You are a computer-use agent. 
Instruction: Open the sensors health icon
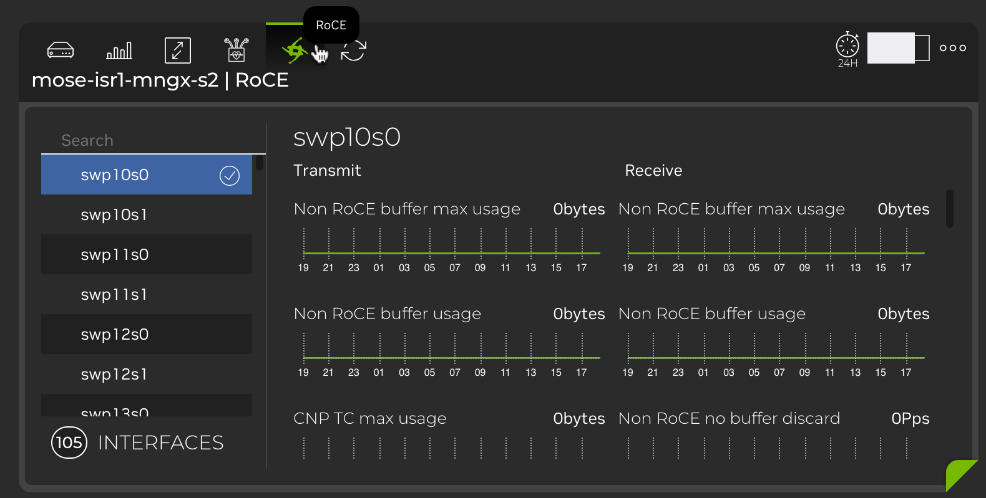236,50
